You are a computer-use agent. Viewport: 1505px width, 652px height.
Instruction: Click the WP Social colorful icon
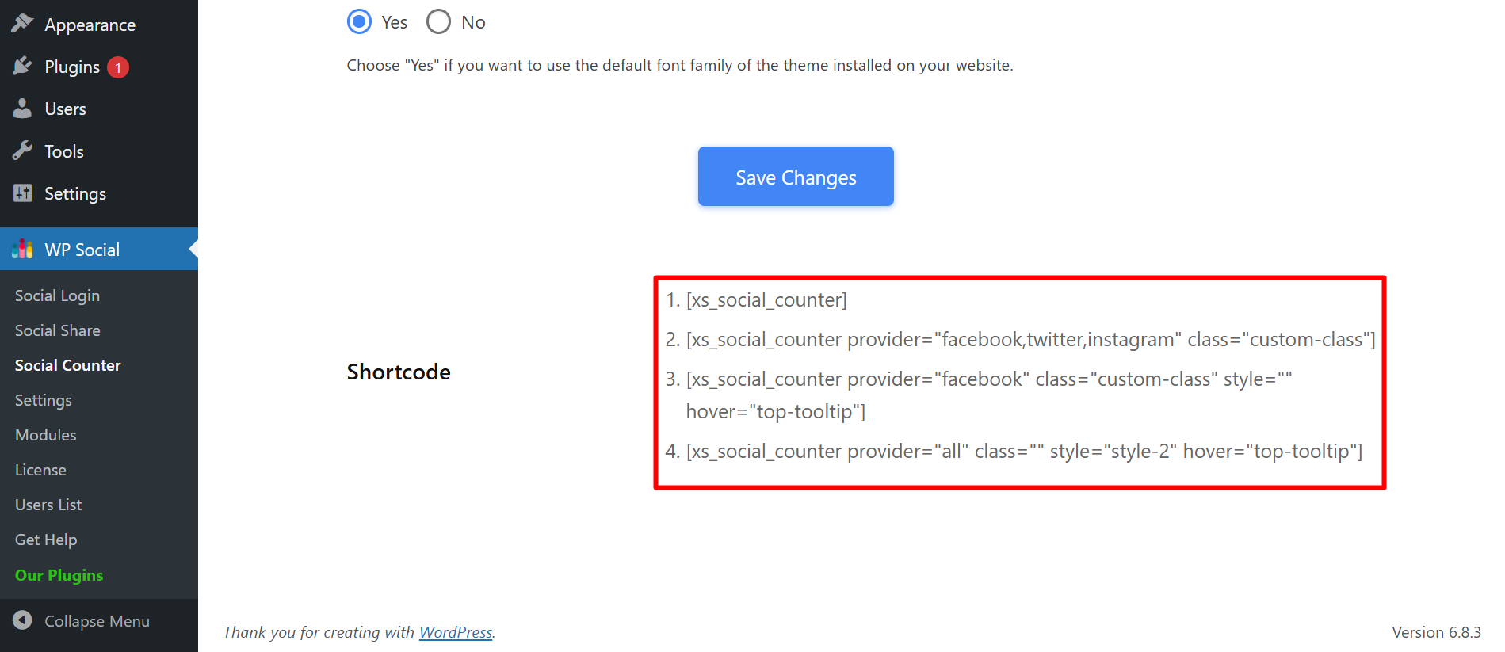click(22, 250)
